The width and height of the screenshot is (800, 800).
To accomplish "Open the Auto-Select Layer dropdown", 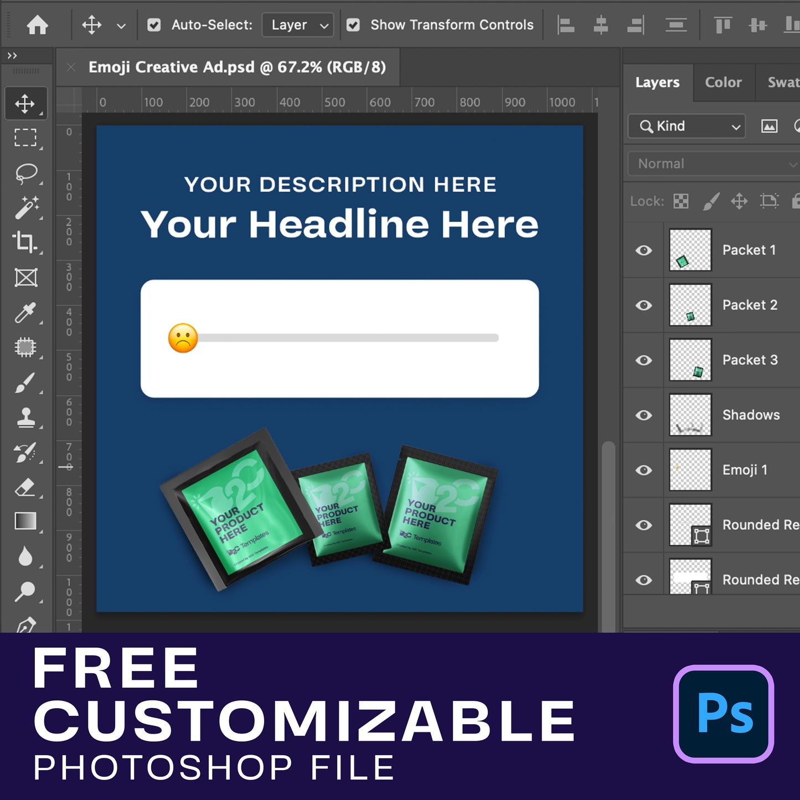I will (298, 25).
